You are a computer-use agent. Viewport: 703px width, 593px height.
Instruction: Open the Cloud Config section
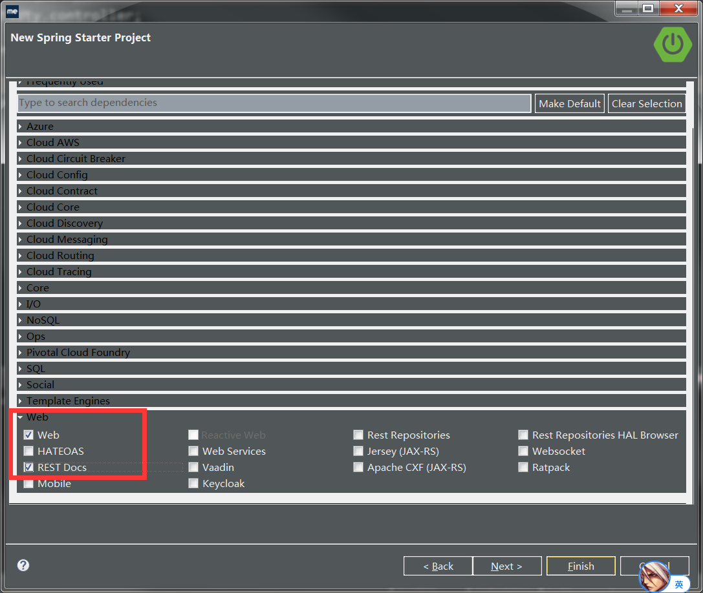(x=352, y=174)
